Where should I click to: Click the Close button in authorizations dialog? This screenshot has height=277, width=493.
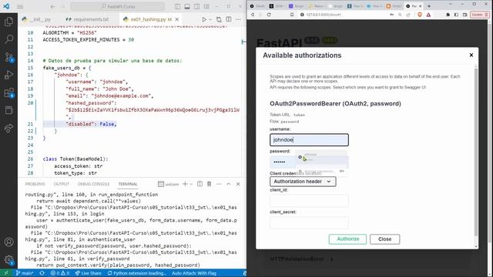pos(385,239)
